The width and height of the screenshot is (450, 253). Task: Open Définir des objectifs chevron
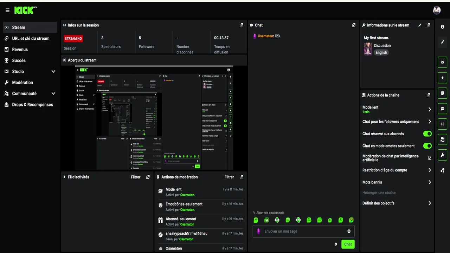coord(430,203)
